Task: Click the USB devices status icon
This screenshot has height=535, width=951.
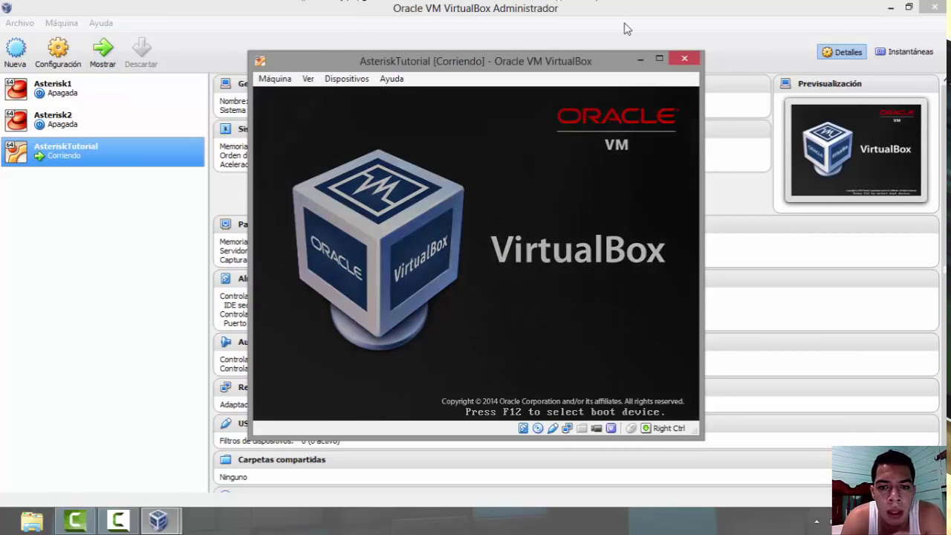Action: point(553,428)
